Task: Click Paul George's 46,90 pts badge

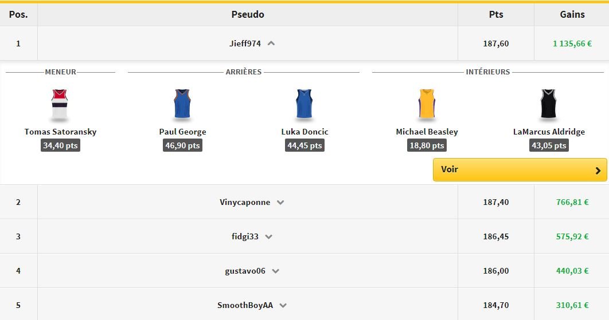Action: [182, 145]
